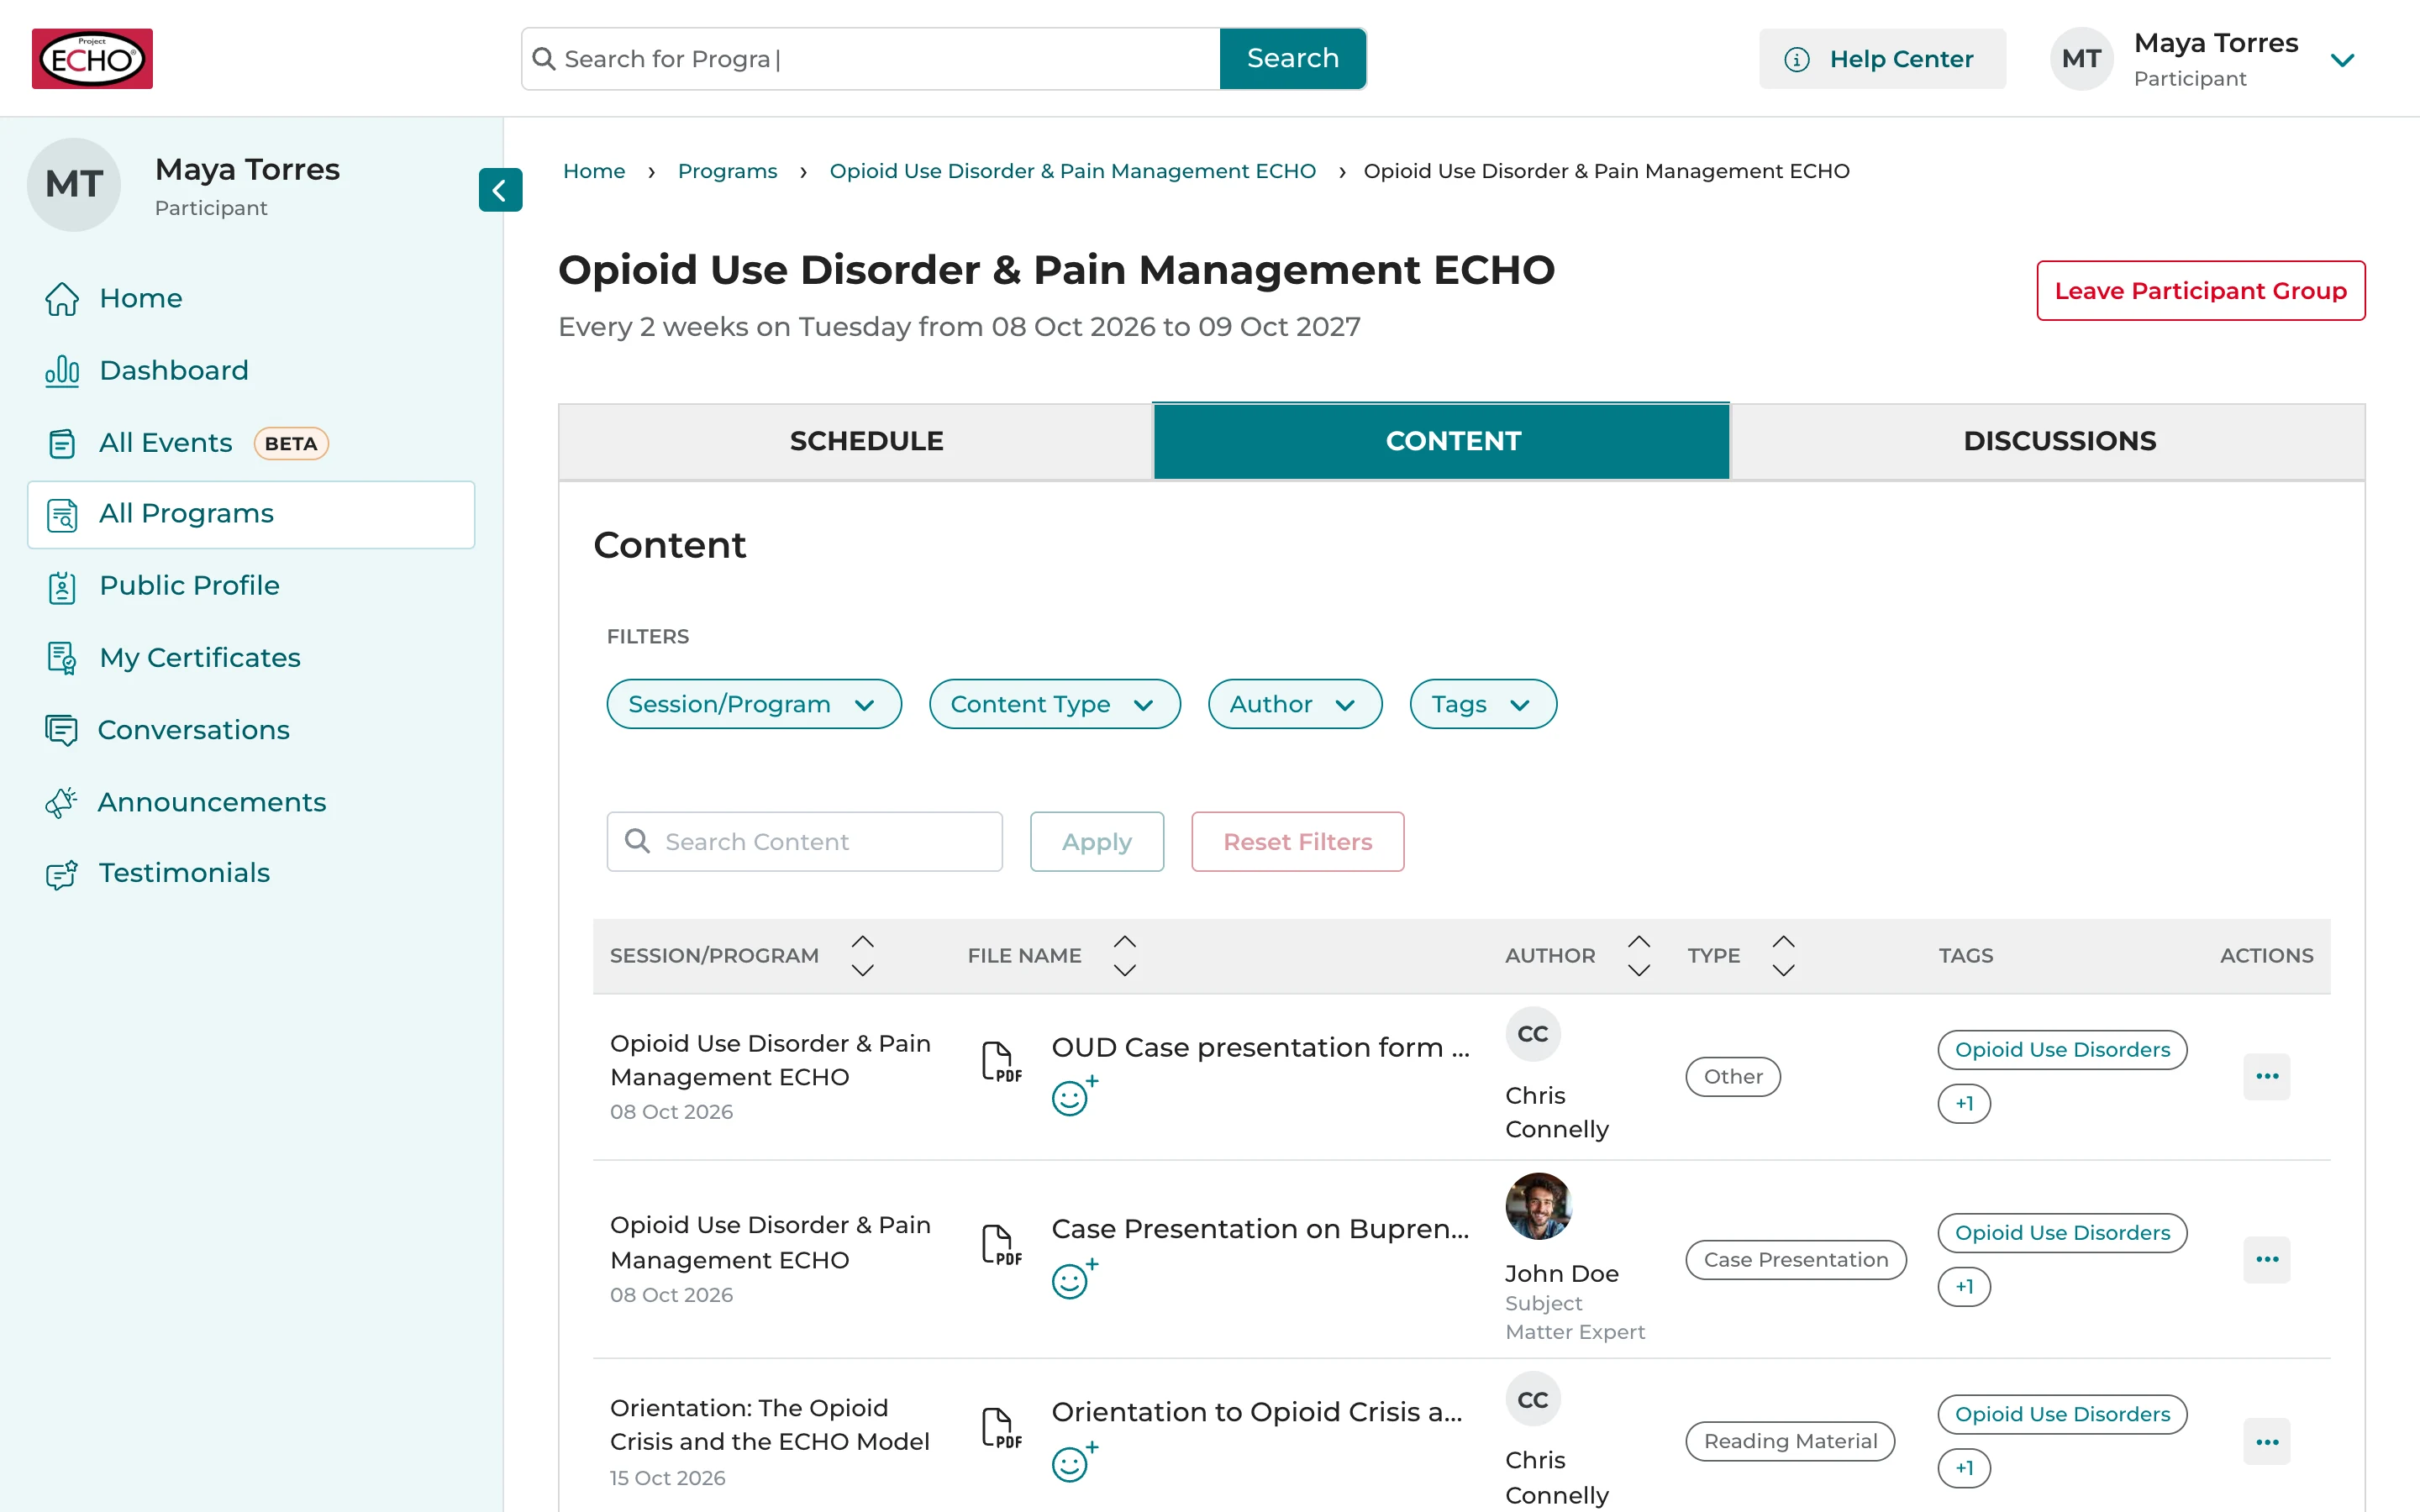Expand the Session/Program filter dropdown
Screen dimensions: 2420x1512
754,704
